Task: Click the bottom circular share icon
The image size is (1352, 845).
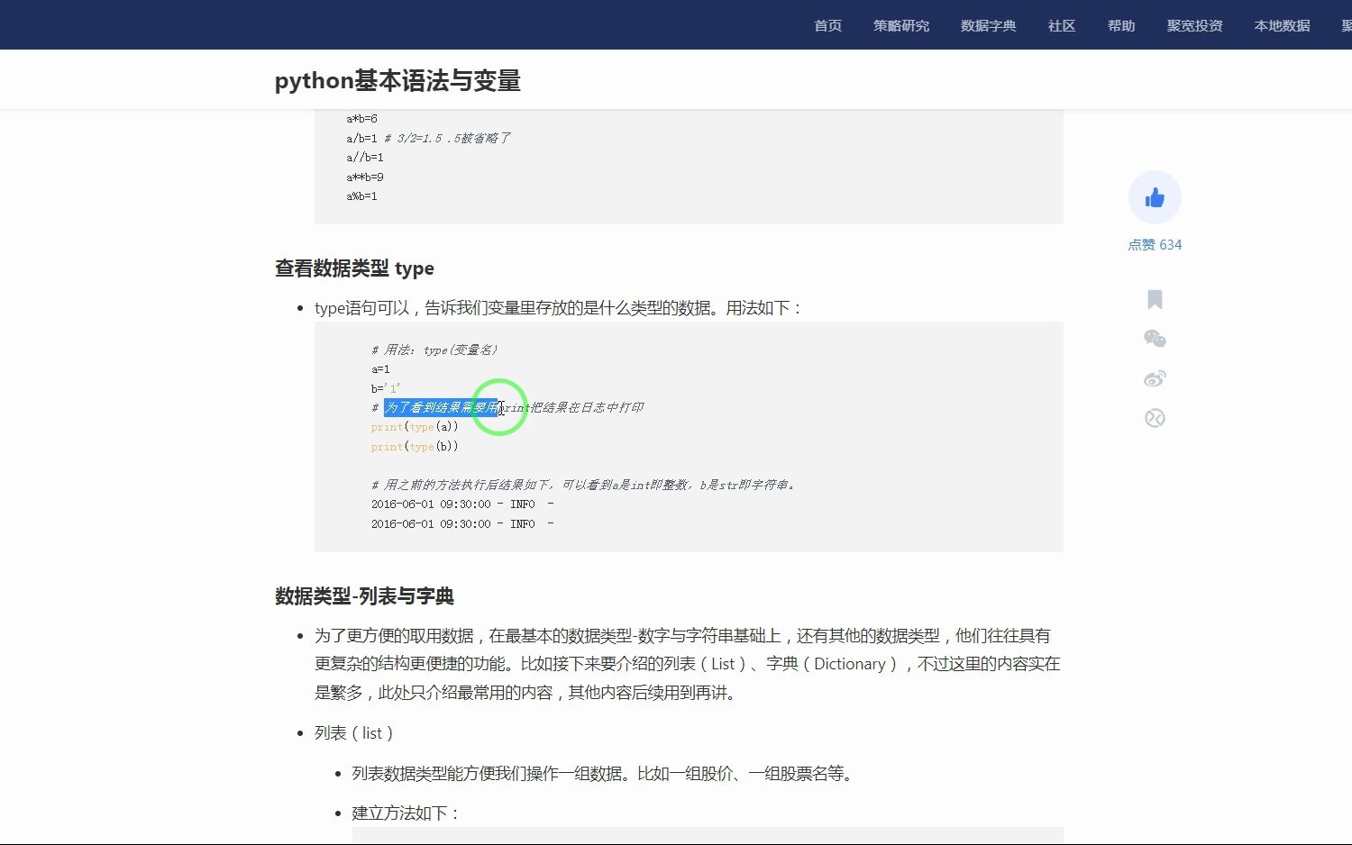Action: pos(1155,418)
